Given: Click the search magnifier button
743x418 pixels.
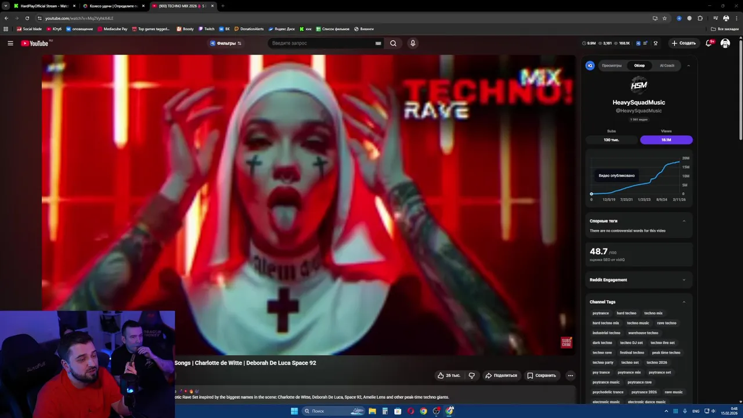Looking at the screenshot, I should tap(393, 43).
